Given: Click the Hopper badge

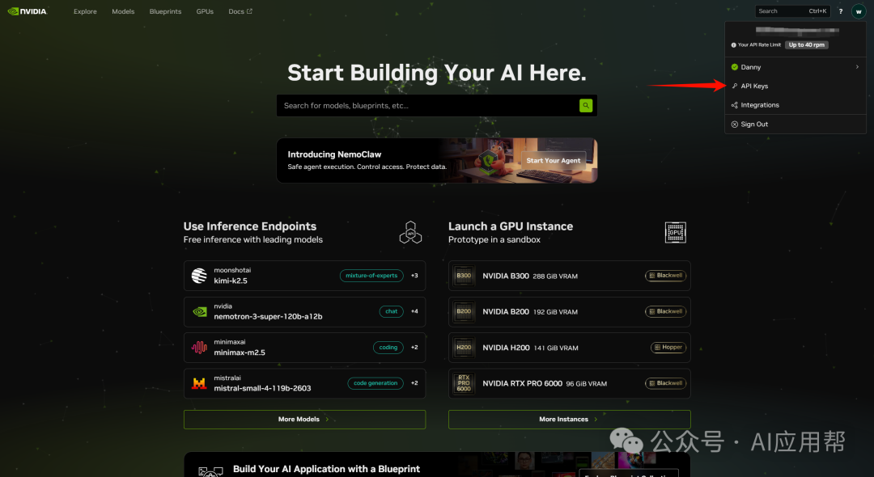Looking at the screenshot, I should point(668,348).
